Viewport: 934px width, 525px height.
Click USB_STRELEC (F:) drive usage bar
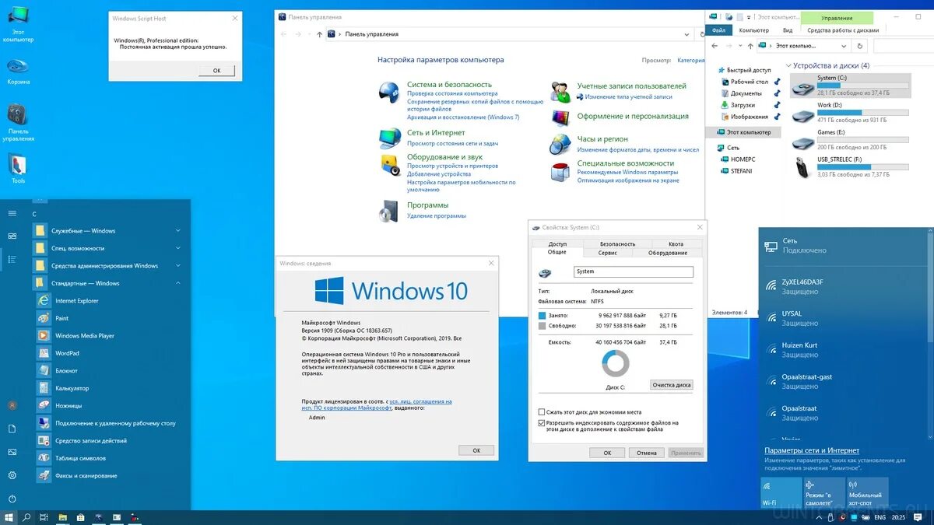[x=862, y=167]
